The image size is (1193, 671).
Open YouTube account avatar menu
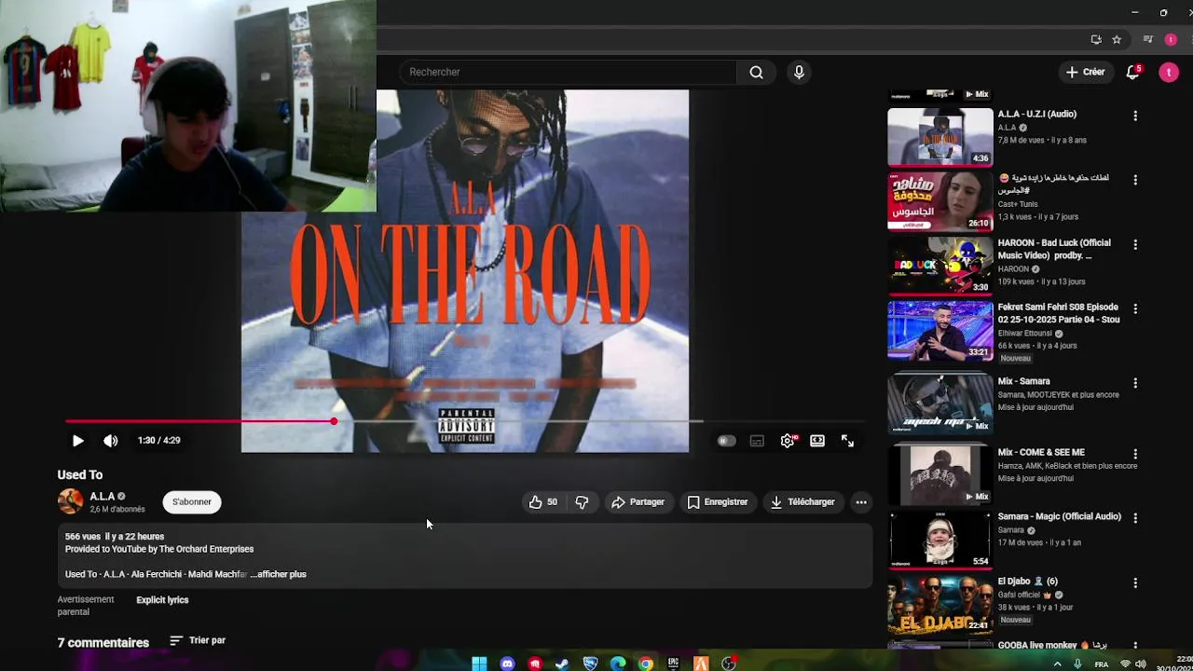(1169, 72)
